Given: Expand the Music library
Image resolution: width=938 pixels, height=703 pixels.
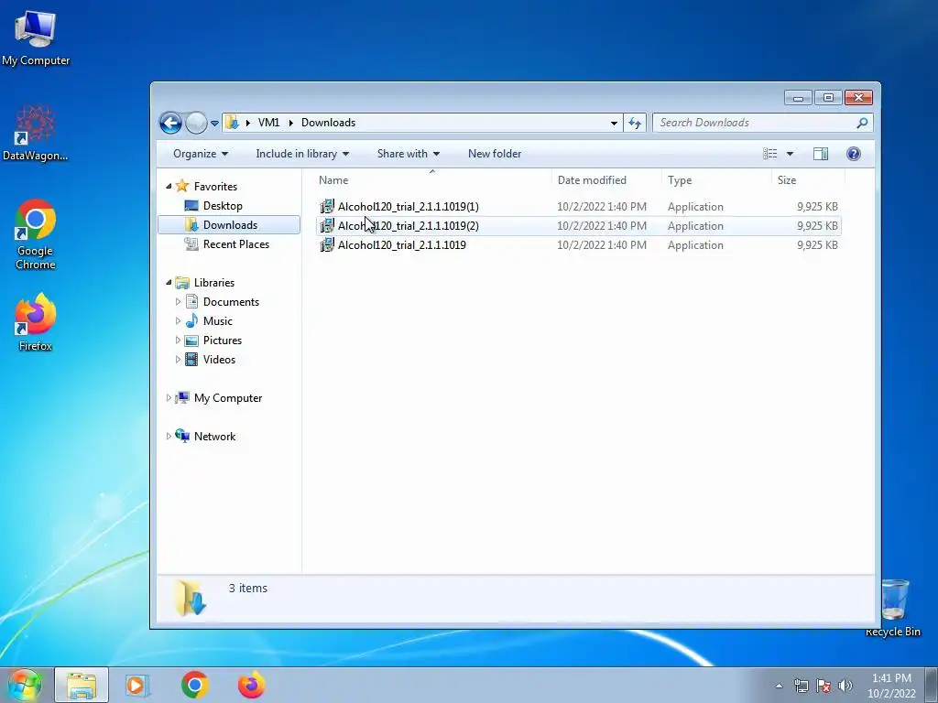Looking at the screenshot, I should click(x=178, y=321).
